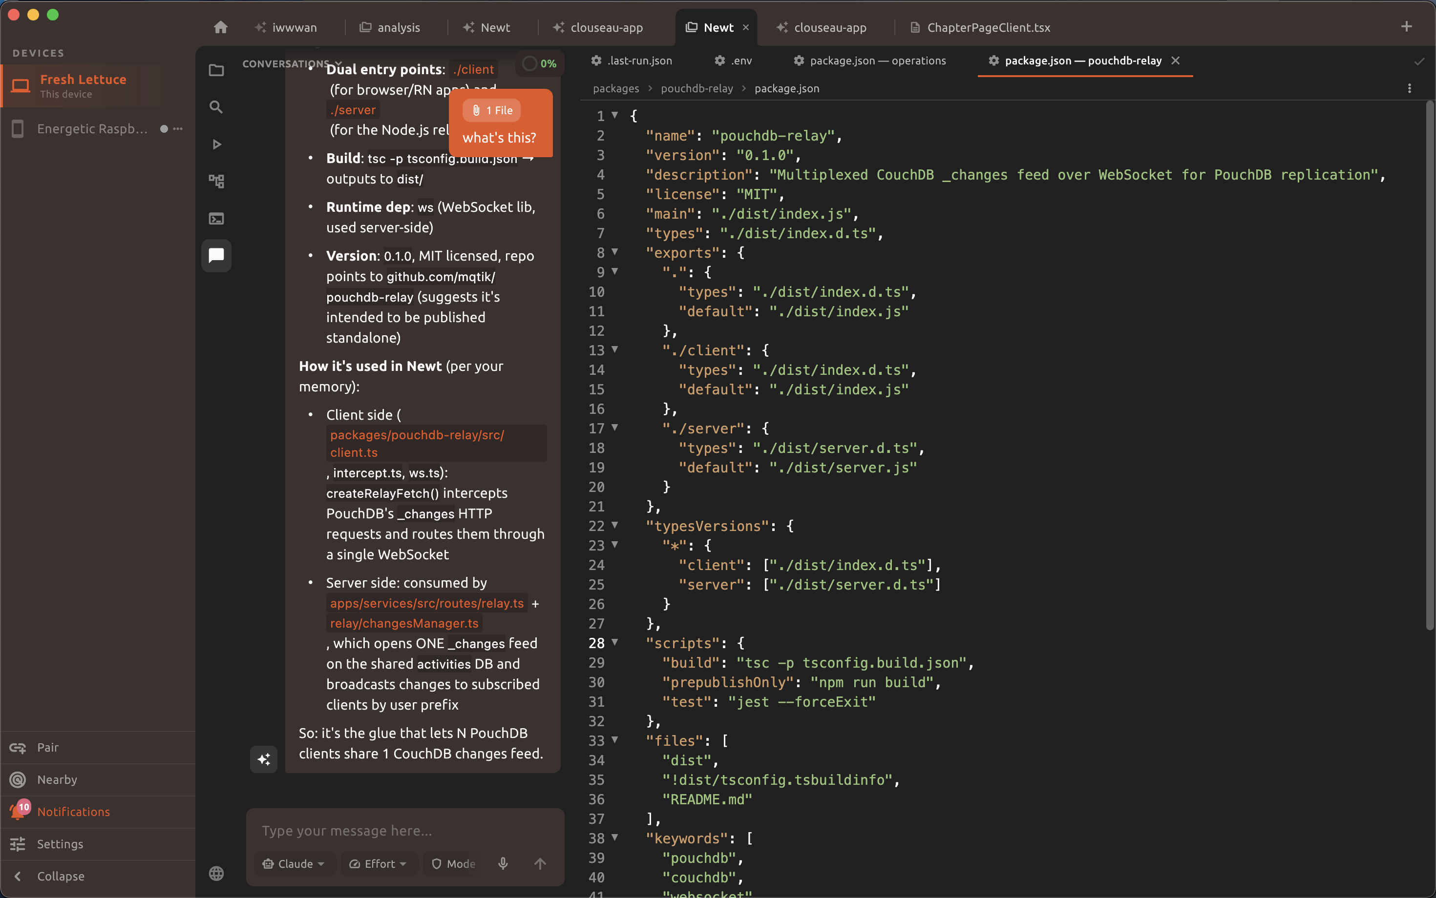The image size is (1436, 898).
Task: Open editor more options kebab menu
Action: click(1409, 88)
